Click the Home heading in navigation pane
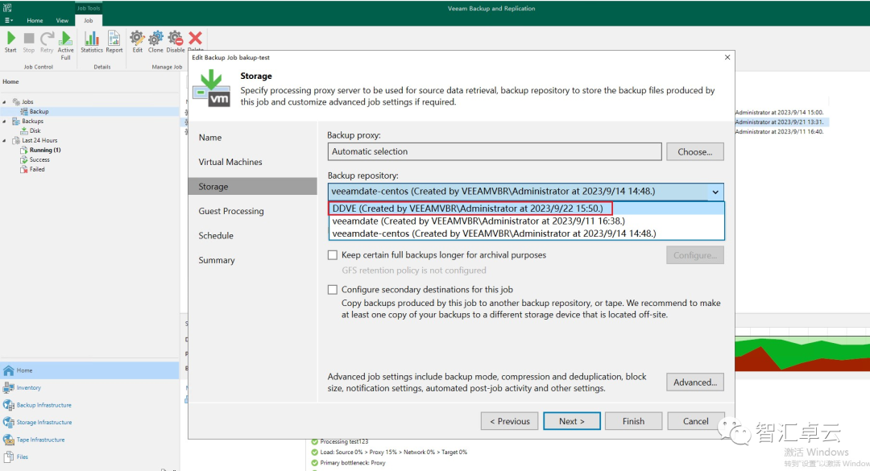 (10, 81)
